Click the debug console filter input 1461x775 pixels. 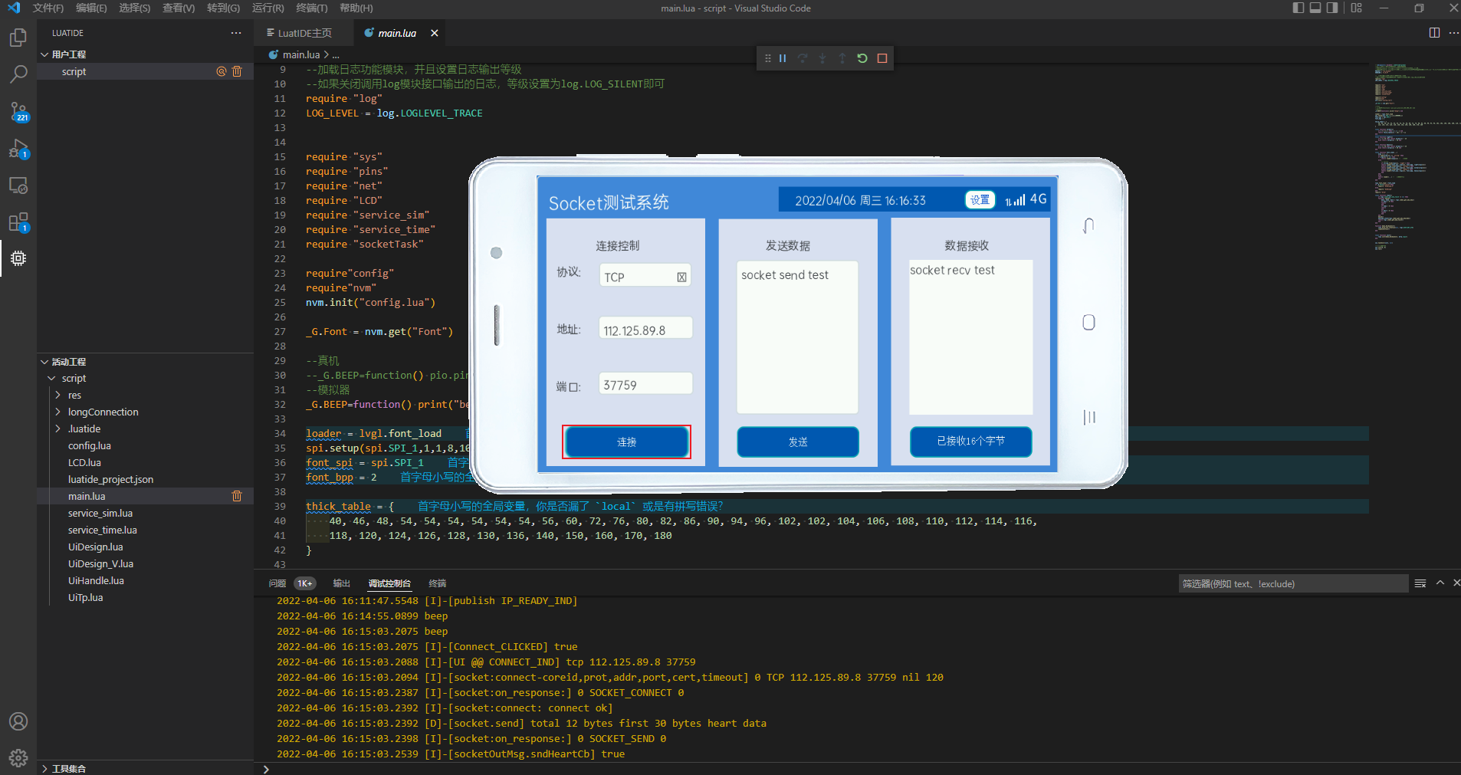click(1293, 583)
